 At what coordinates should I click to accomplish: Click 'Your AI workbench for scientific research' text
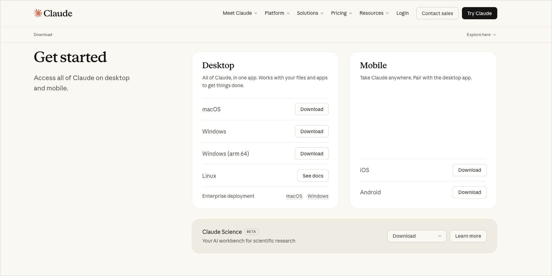pos(249,241)
